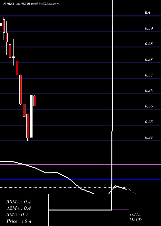Click the Live MACD label
Image resolution: width=161 pixels, height=226 pixels.
pyautogui.click(x=136, y=218)
